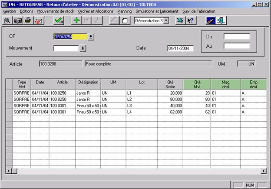Click the Date field 04/11/2004
This screenshot has width=271, height=189.
tap(180, 48)
